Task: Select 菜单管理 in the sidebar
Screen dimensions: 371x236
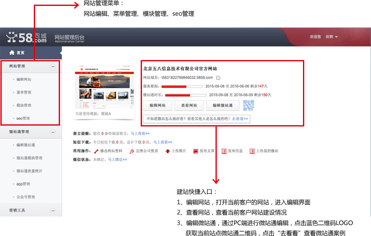Action: point(24,92)
